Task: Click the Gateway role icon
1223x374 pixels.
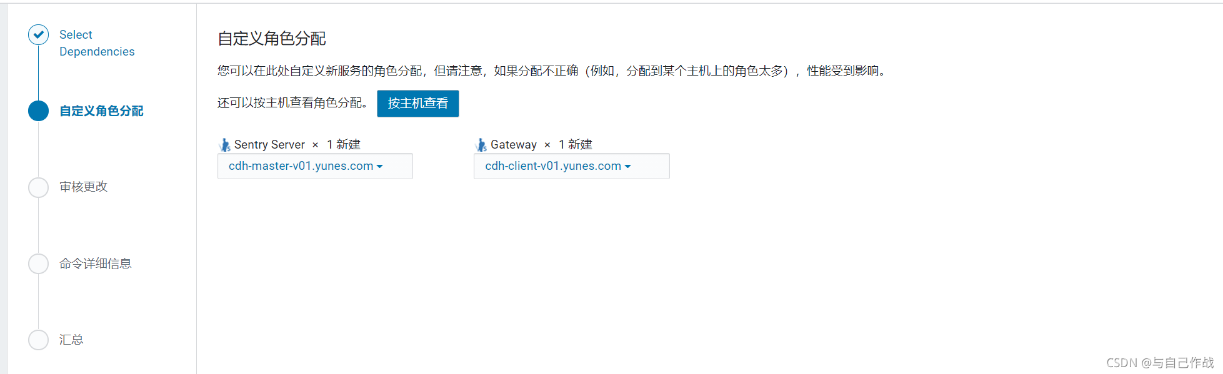Action: [x=481, y=145]
